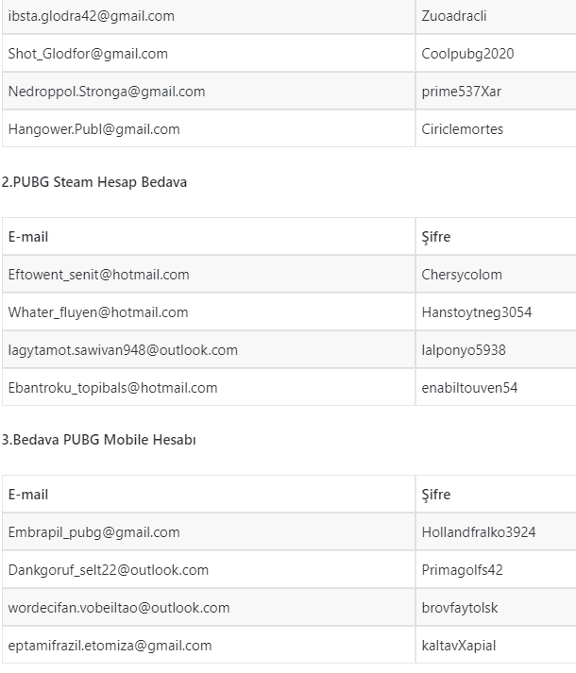This screenshot has width=576, height=673.
Task: Click the Şifre header in the Mobile table
Action: (x=436, y=495)
